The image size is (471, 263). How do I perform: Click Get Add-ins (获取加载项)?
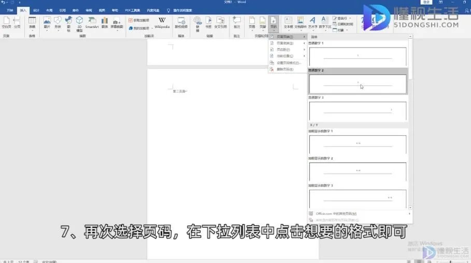(139, 20)
